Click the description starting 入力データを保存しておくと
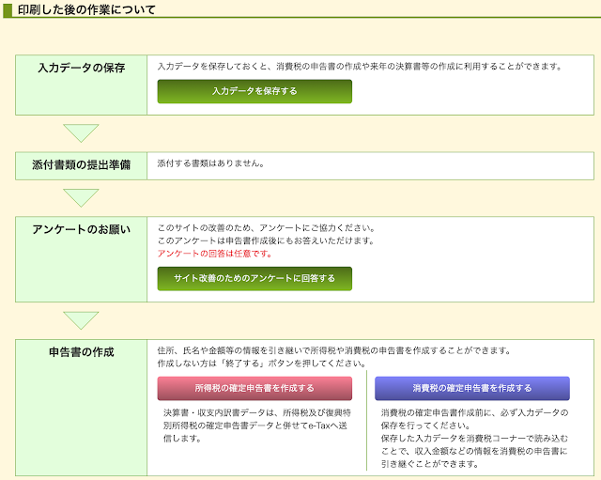Viewport: 601px width, 480px height. pyautogui.click(x=360, y=67)
